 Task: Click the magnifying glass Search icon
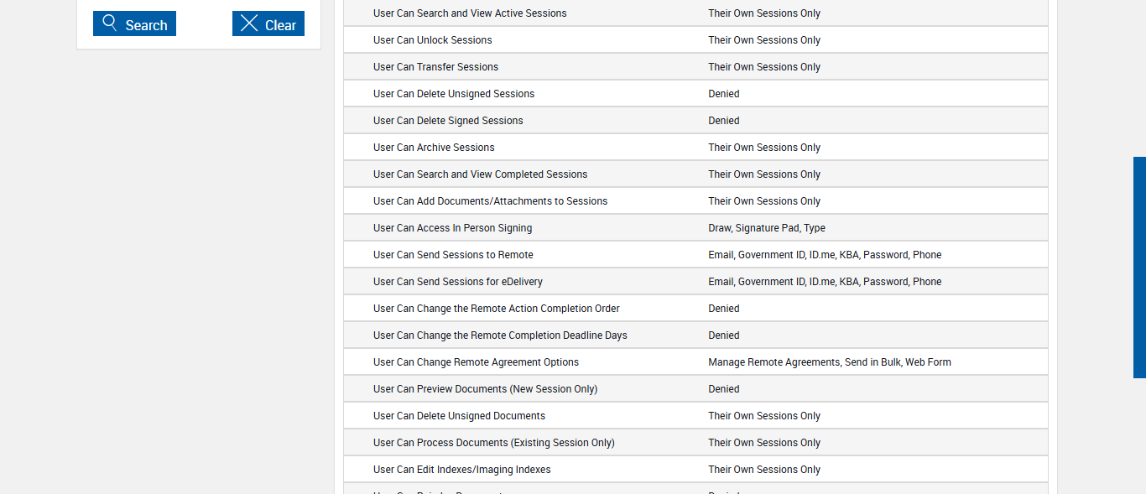[110, 23]
